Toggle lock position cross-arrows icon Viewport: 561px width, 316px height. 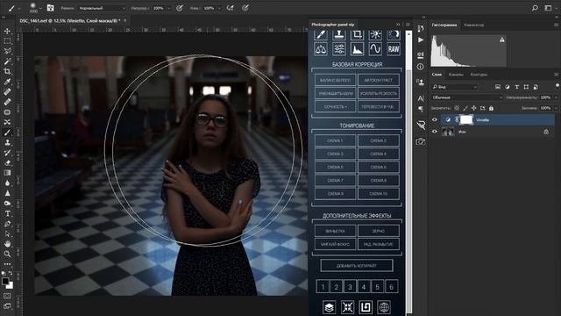(x=473, y=108)
